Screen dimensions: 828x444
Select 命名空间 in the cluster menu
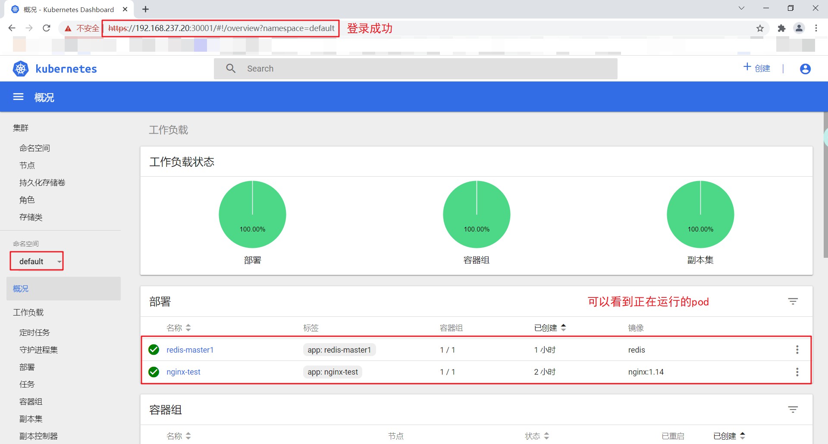click(34, 148)
